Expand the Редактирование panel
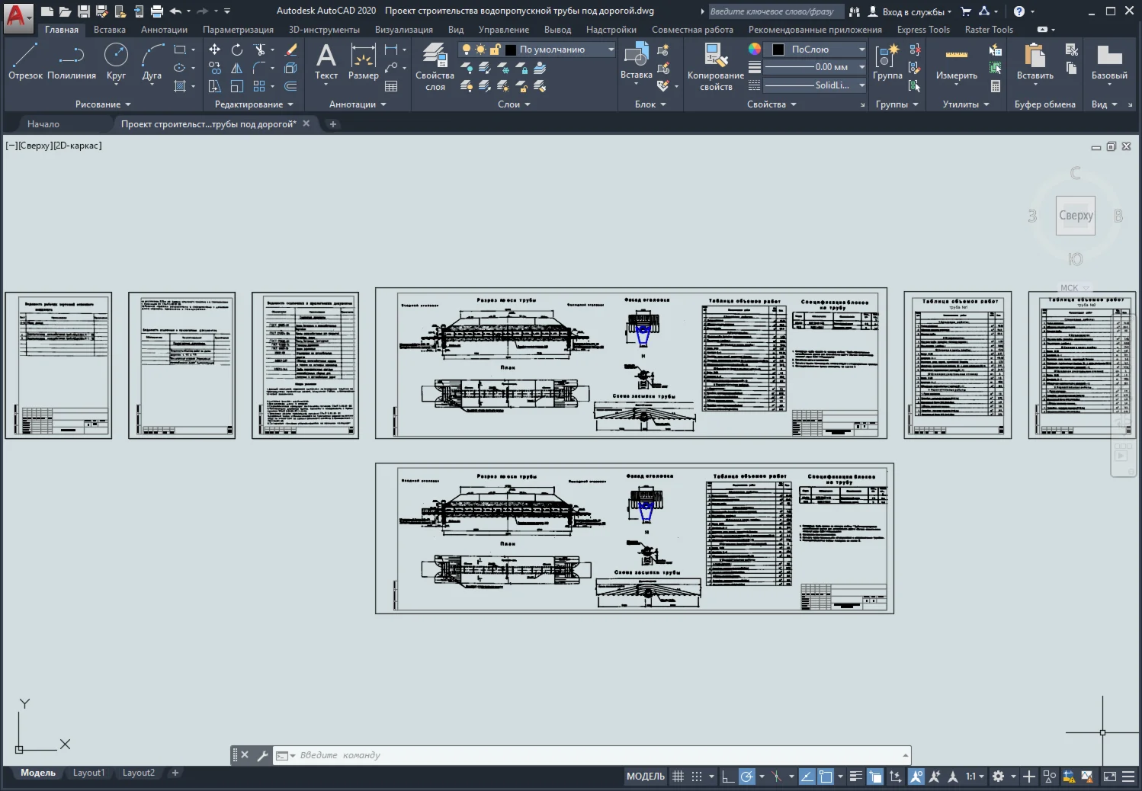Viewport: 1142px width, 791px height. [254, 104]
